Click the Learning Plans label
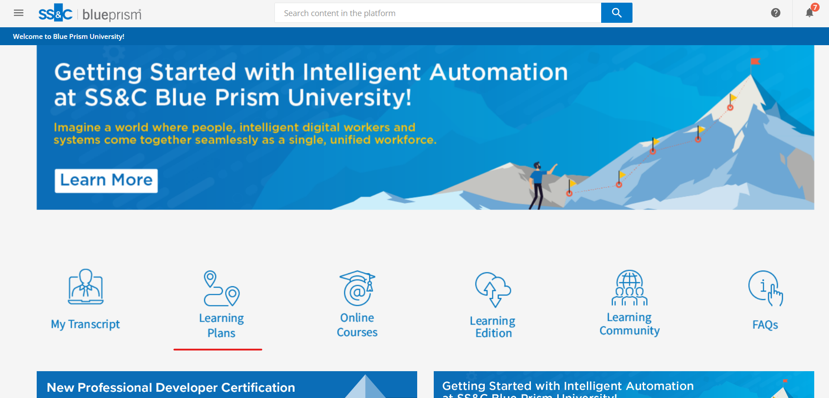Viewport: 829px width, 398px height. (222, 326)
